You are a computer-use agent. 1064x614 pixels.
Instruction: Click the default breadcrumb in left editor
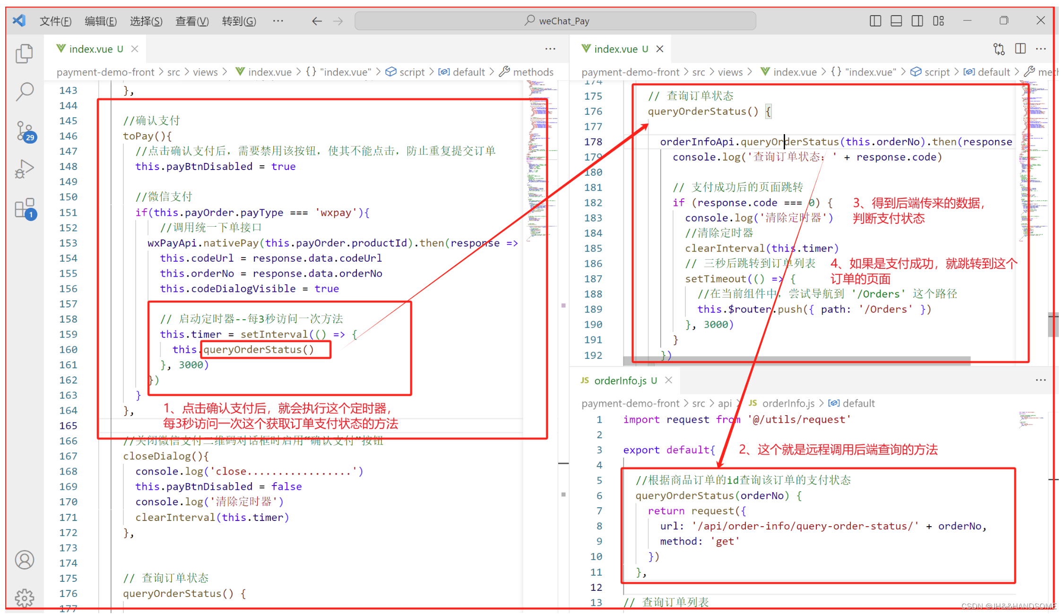[x=462, y=72]
